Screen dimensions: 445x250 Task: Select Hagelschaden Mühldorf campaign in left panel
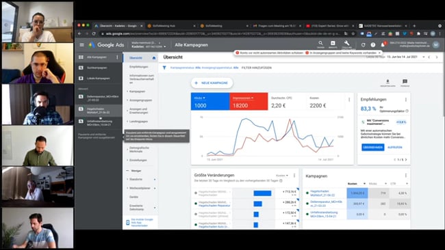99,111
